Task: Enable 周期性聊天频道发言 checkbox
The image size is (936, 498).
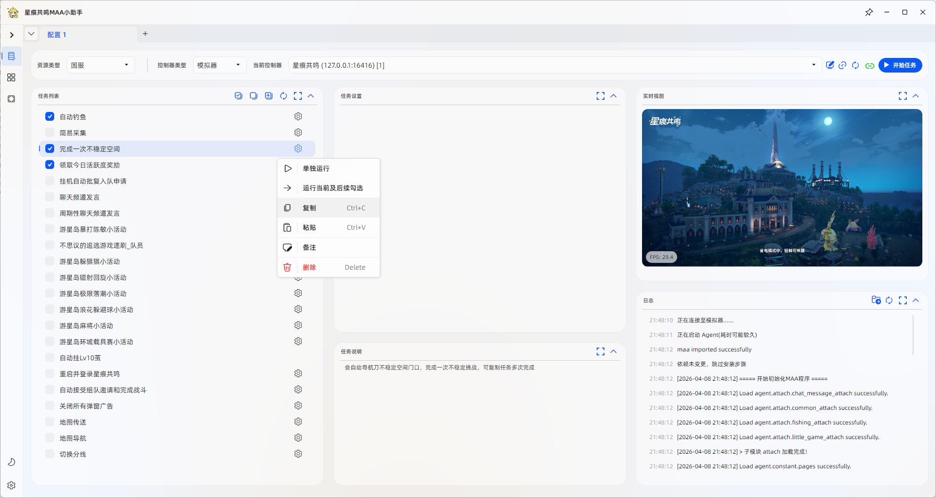Action: pos(50,213)
